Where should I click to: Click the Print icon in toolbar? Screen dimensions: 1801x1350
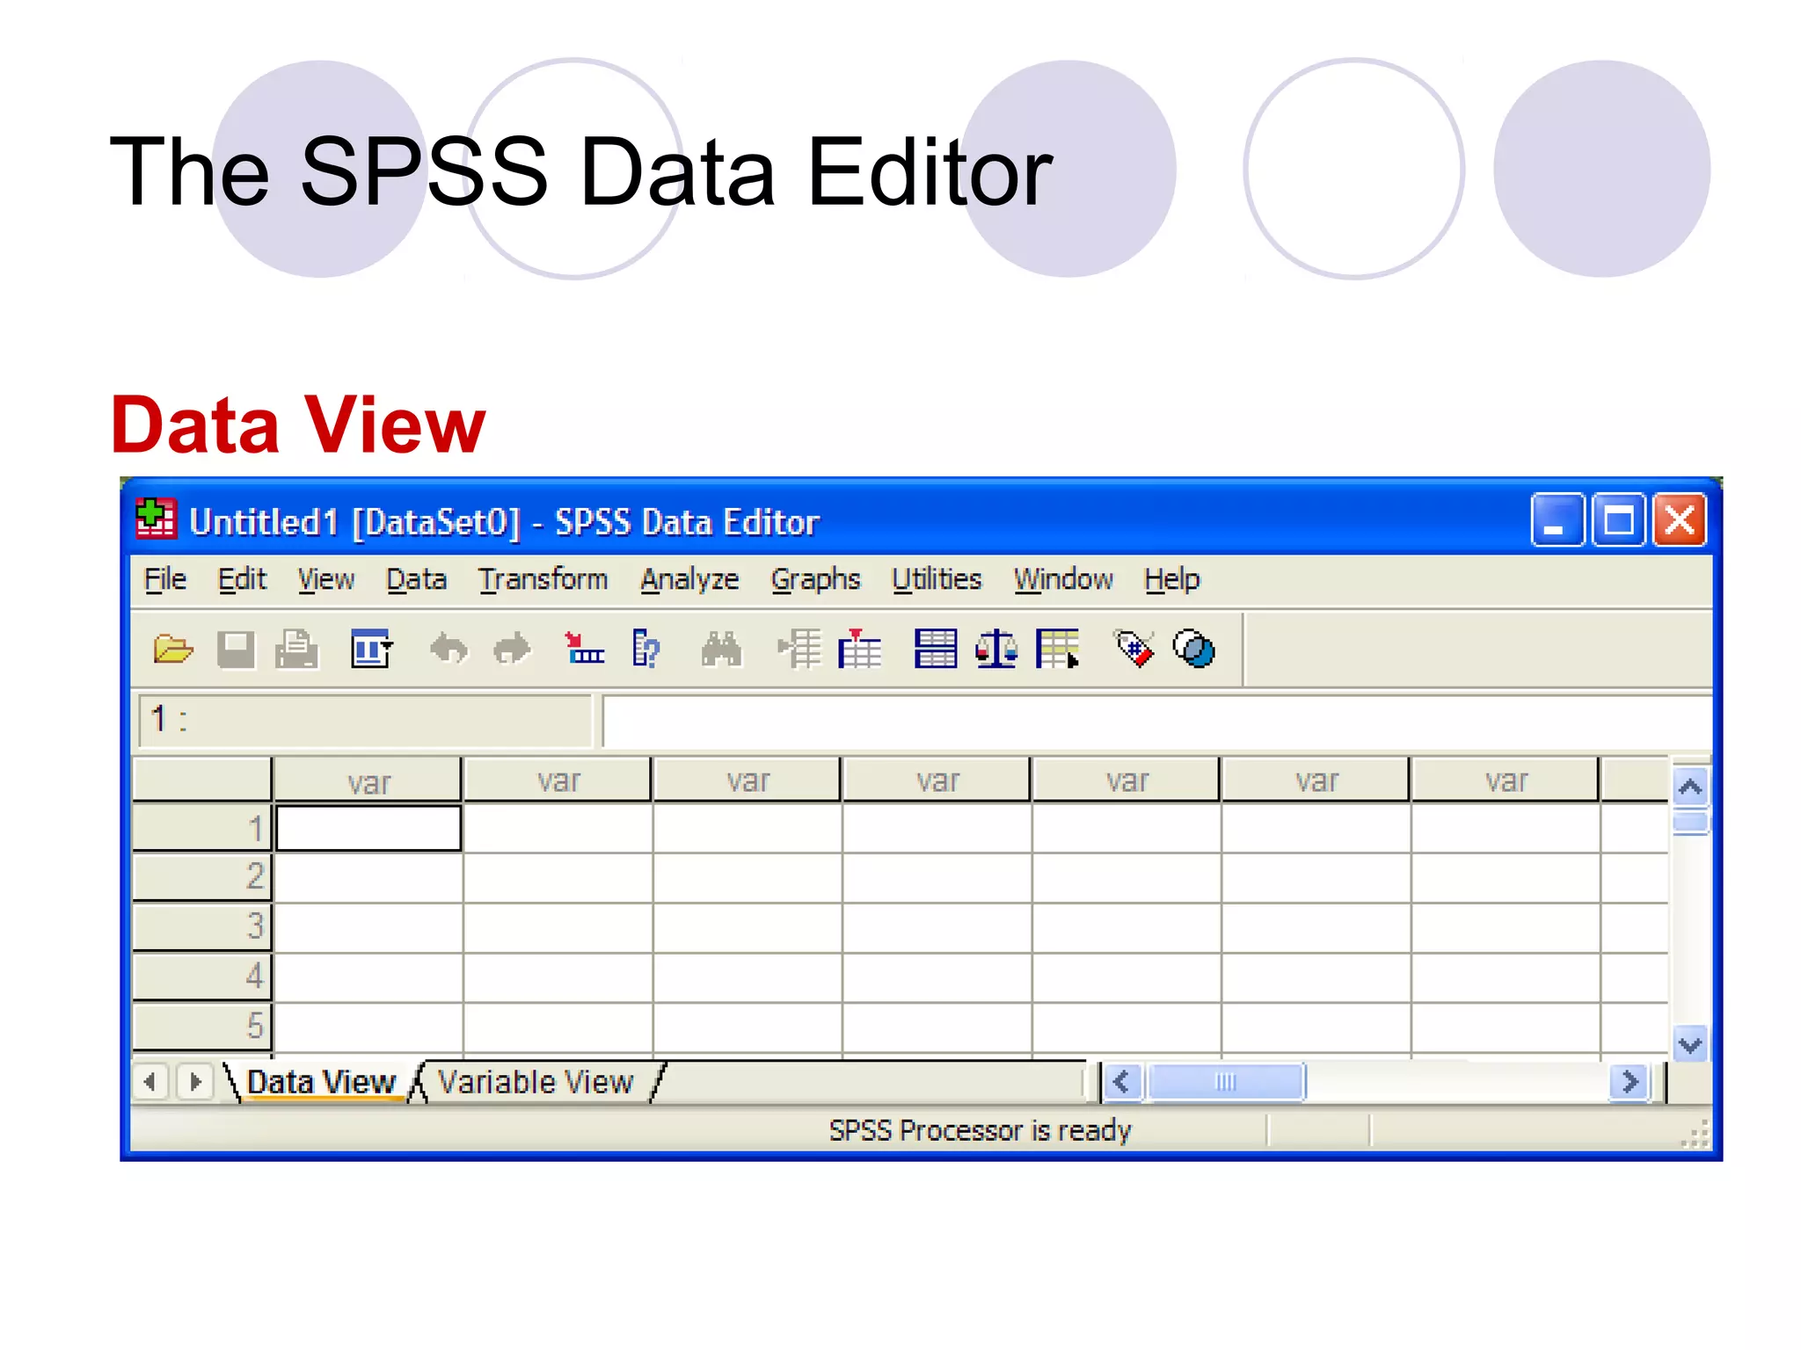297,650
